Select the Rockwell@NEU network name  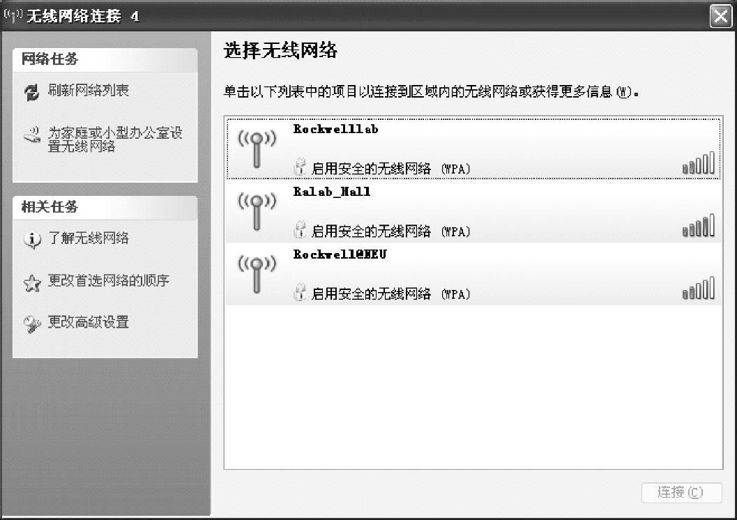click(340, 254)
